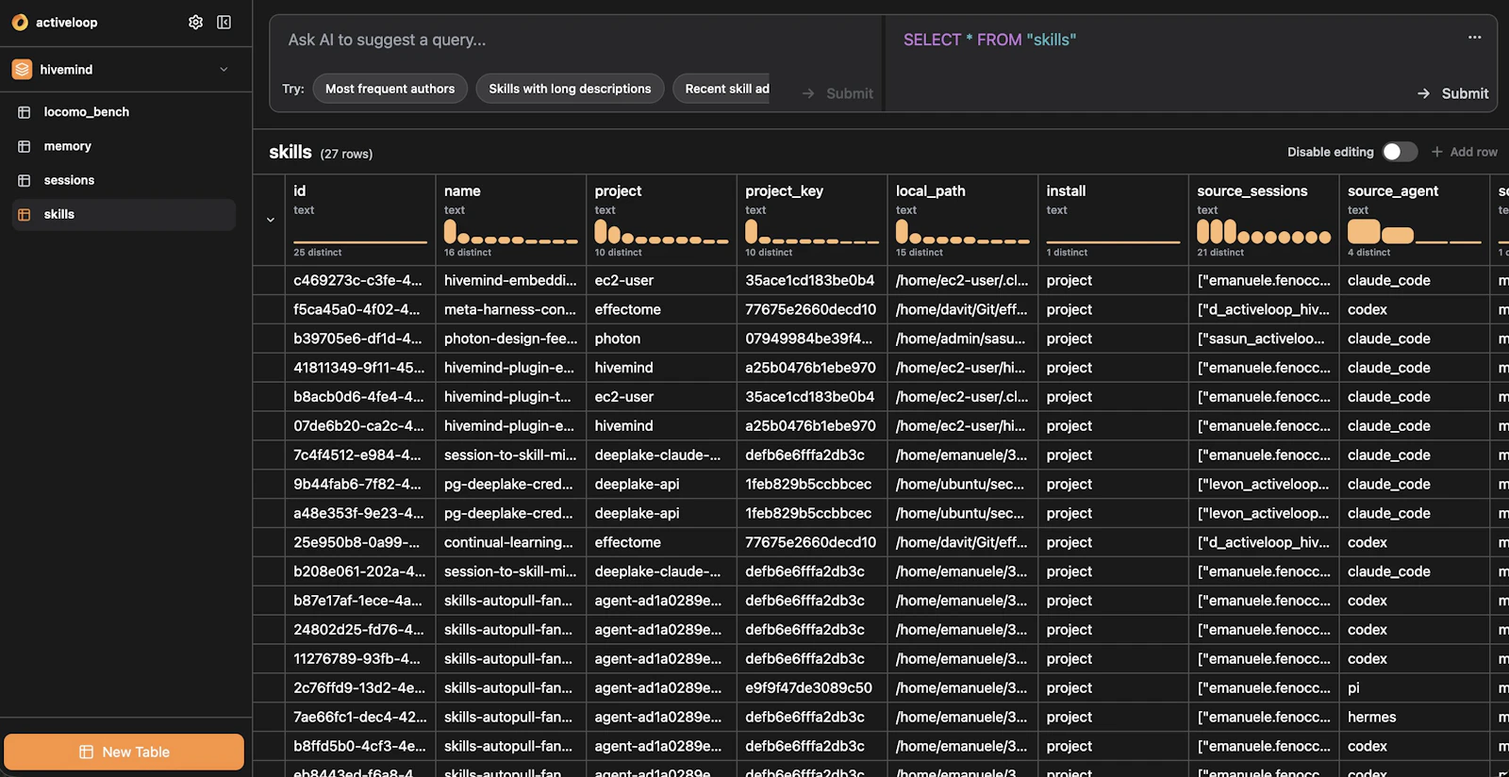Click the orange table icon beside skills
This screenshot has height=777, width=1509.
25,214
